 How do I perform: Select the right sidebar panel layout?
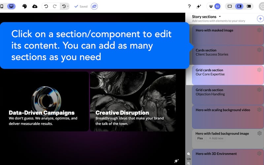pyautogui.click(x=240, y=6)
